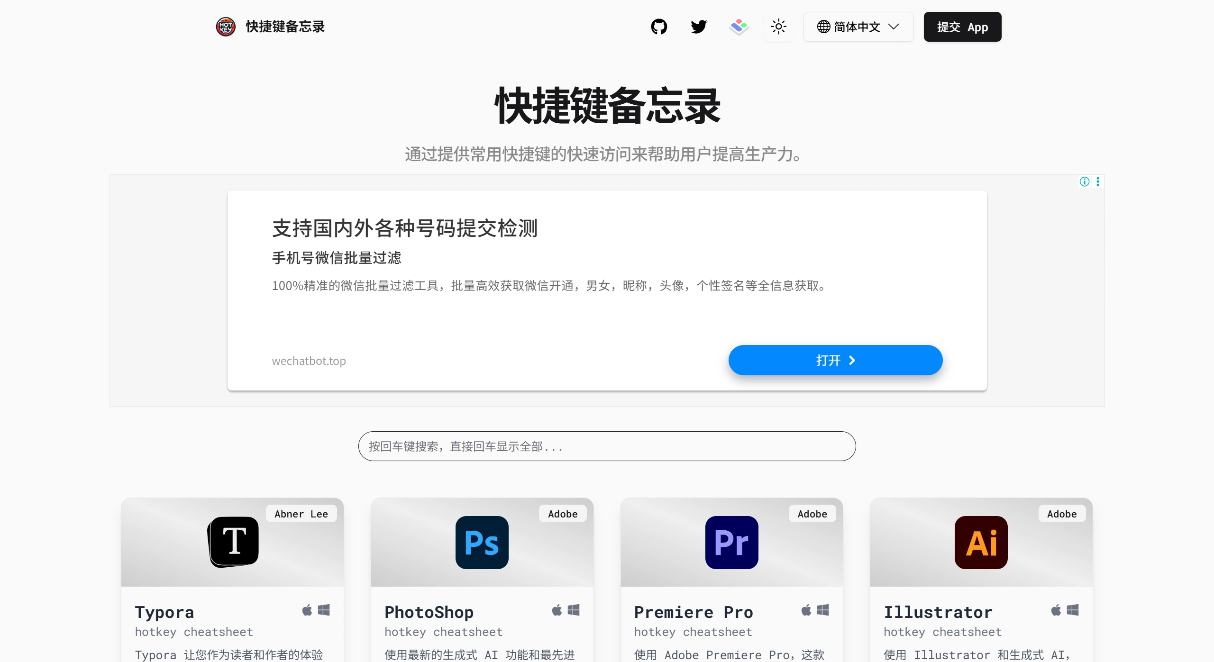Click the ad info icon
Viewport: 1214px width, 662px height.
pos(1085,181)
